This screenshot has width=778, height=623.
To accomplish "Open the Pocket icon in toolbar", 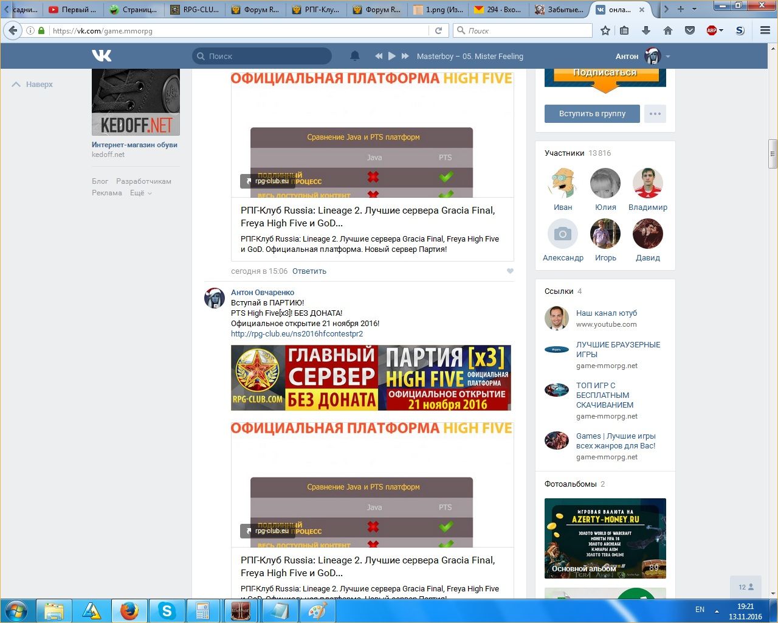I will (x=690, y=30).
